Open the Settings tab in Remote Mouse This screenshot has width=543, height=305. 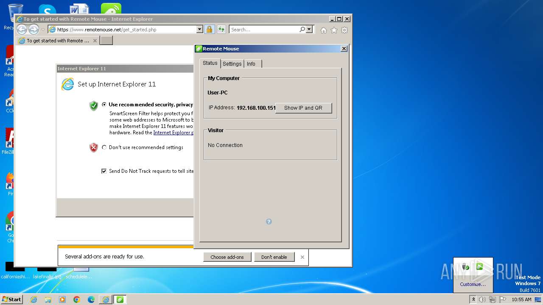[232, 64]
